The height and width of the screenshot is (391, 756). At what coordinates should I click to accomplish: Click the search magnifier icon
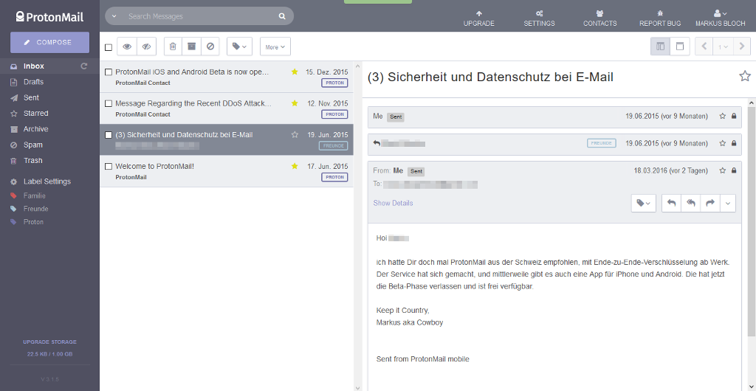tap(282, 16)
